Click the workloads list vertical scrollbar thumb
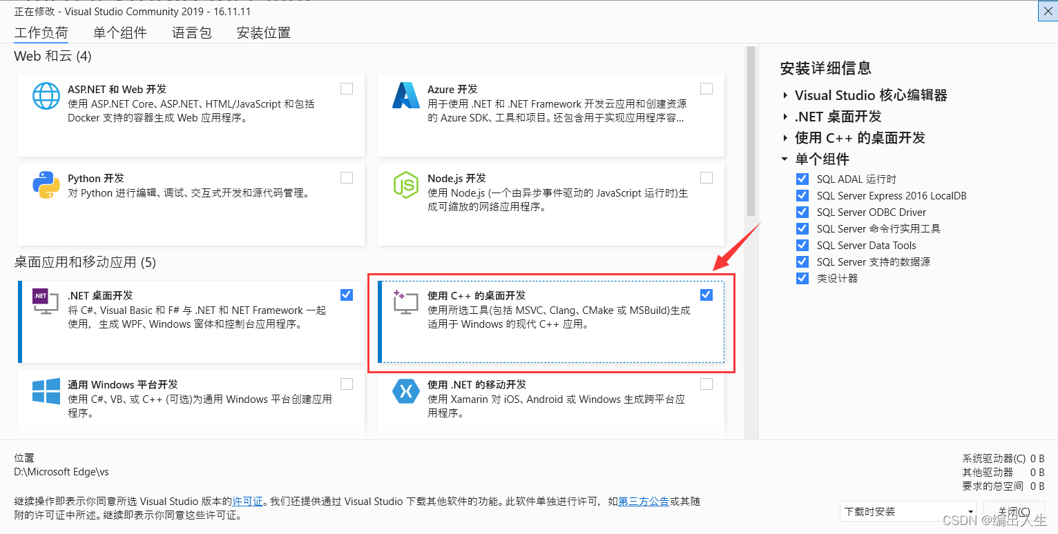 click(x=751, y=132)
